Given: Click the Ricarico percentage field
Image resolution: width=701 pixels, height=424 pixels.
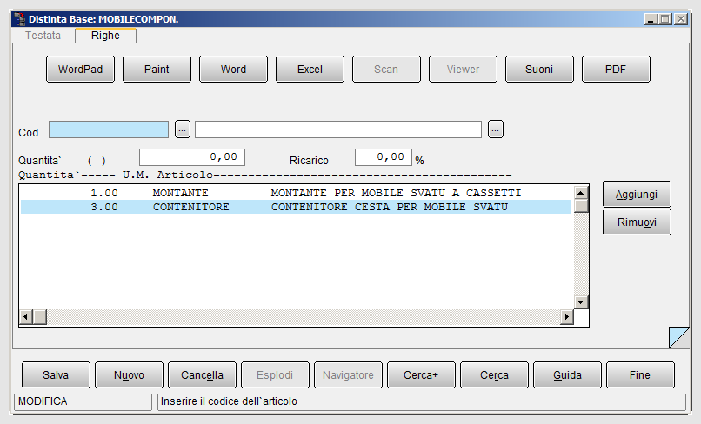Looking at the screenshot, I should pyautogui.click(x=384, y=157).
